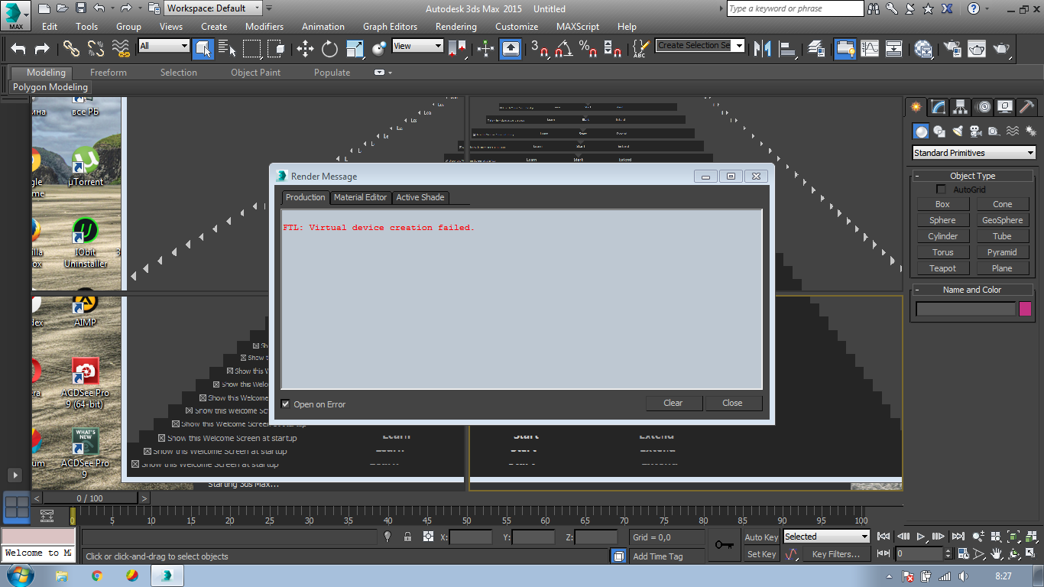
Task: Click the Select and Link chain icon
Action: tap(71, 48)
